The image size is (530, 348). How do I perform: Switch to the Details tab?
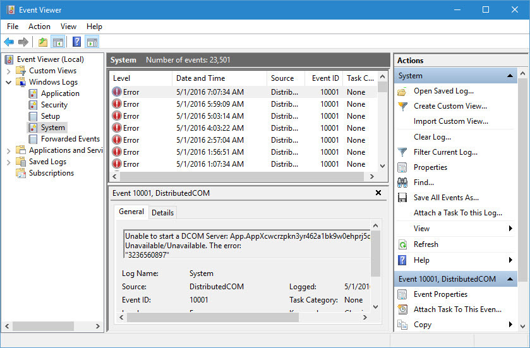coord(162,213)
